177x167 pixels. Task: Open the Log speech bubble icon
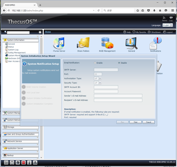coord(171,18)
